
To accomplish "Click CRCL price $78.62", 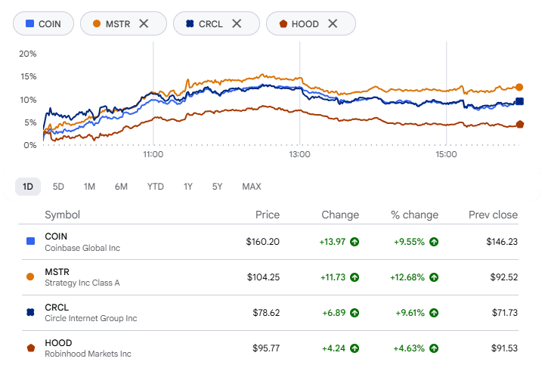I will pyautogui.click(x=266, y=313).
